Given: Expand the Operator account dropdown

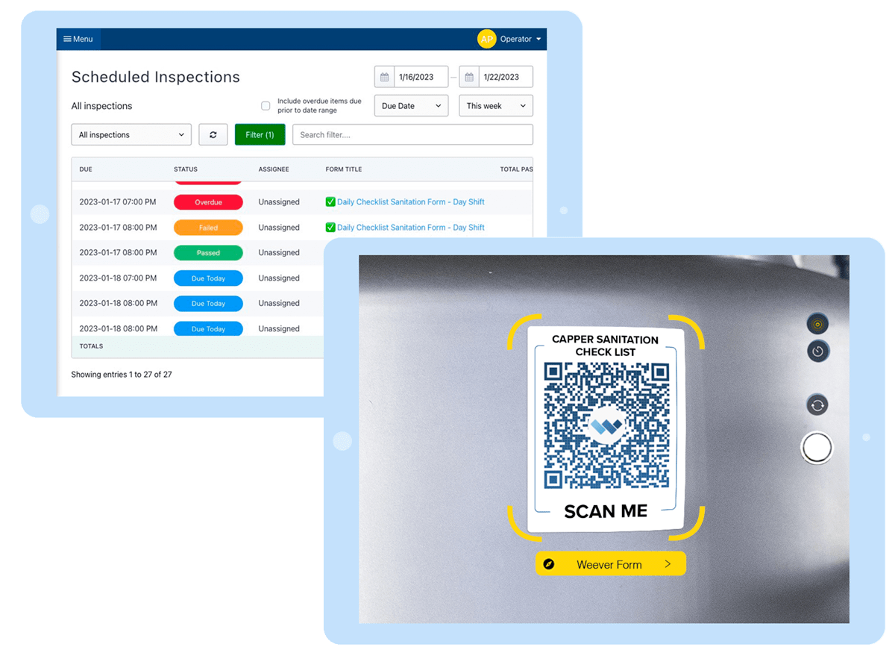Looking at the screenshot, I should point(521,39).
